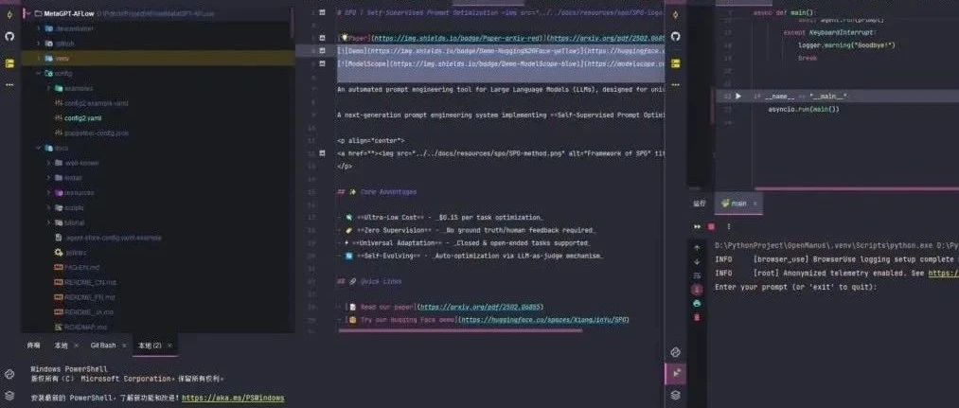959x408 pixels.
Task: Open Commit tool in MetaGPT-AFlow window sidebar
Action: coord(9,13)
